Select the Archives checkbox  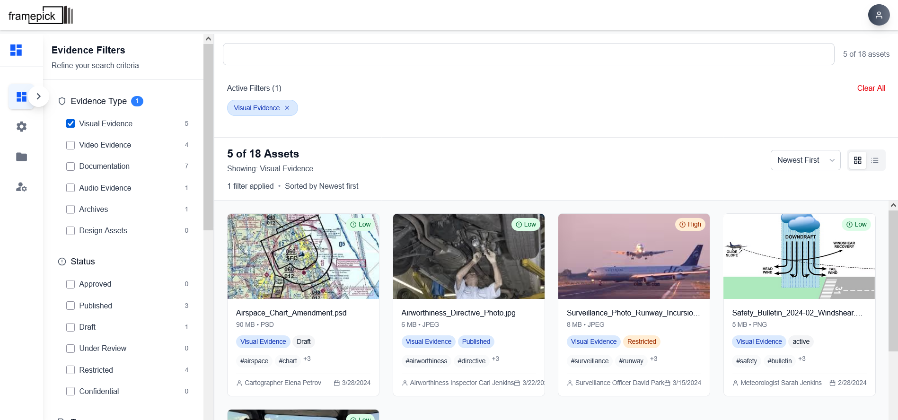pos(70,209)
